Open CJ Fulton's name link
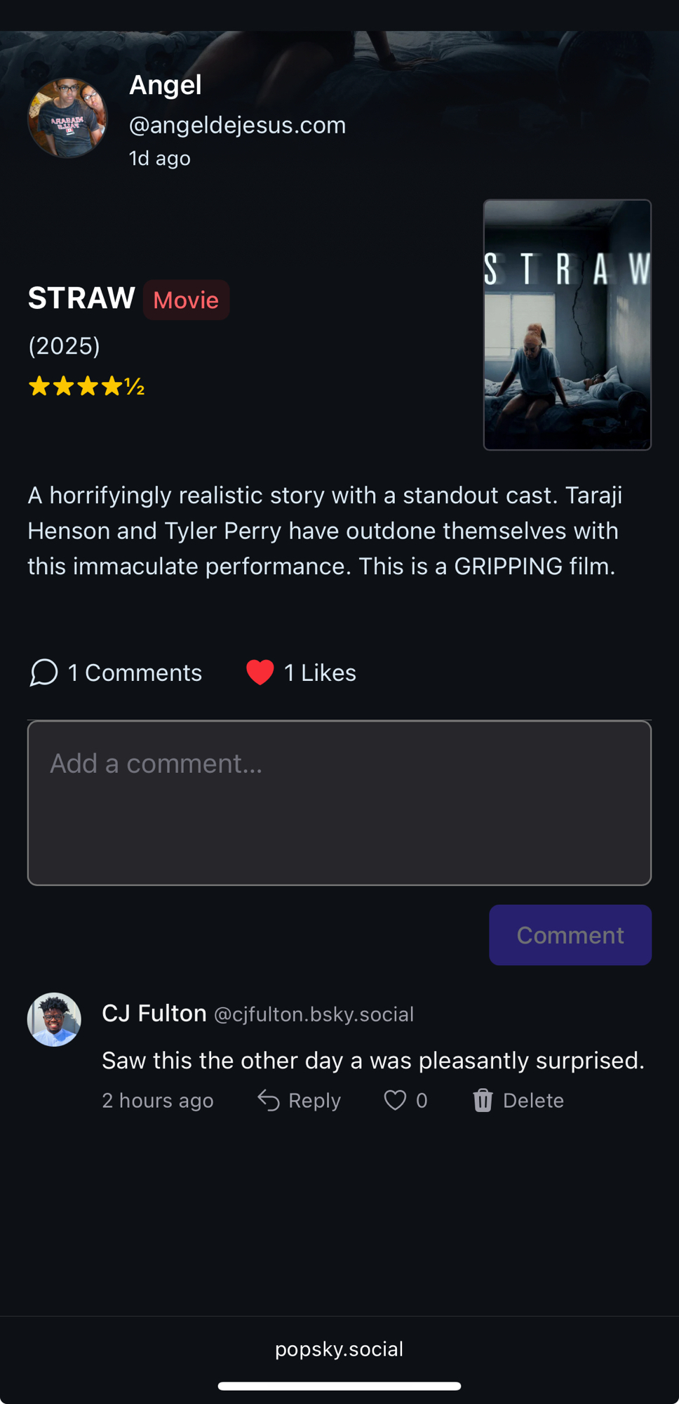This screenshot has height=1404, width=679. pos(154,1013)
